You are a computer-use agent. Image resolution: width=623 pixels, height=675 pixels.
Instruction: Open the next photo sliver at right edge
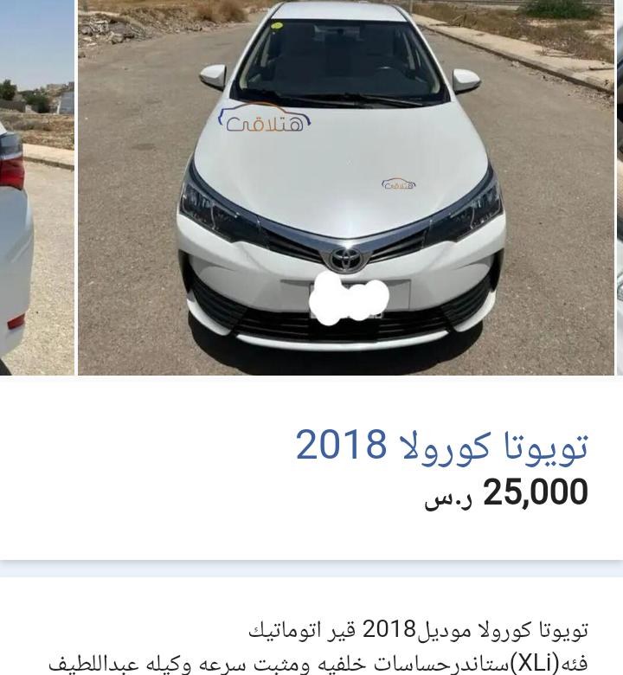tap(620, 187)
